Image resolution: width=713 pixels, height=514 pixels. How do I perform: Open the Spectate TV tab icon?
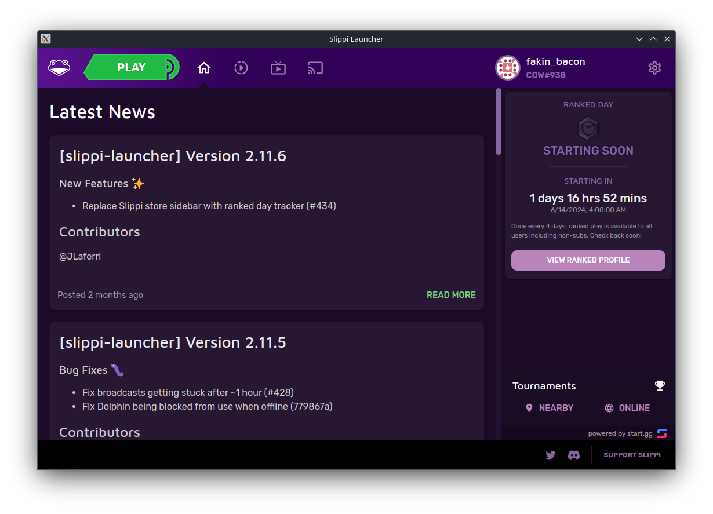(278, 68)
